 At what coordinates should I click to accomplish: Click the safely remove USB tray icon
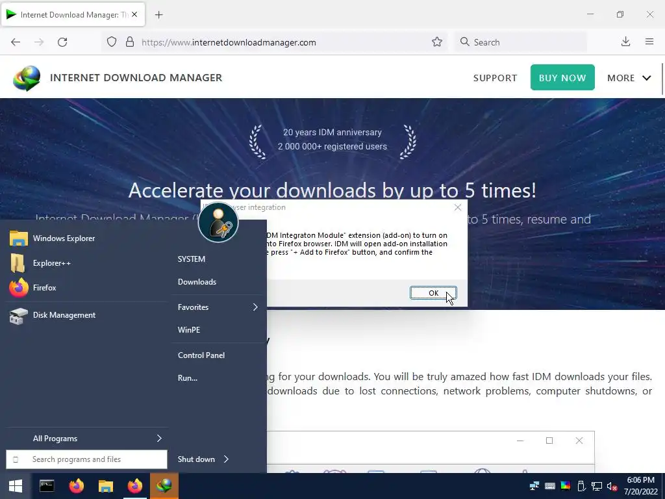pos(581,486)
